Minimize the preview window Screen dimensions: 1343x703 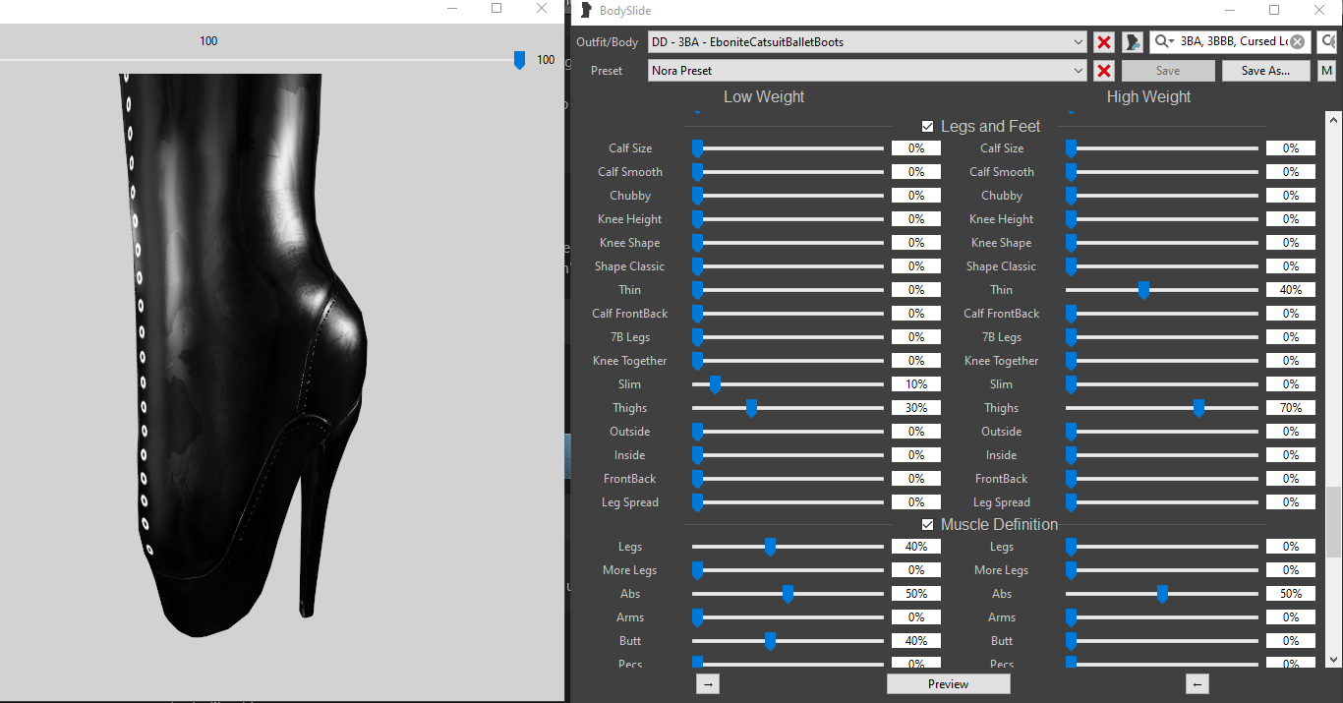pos(452,8)
